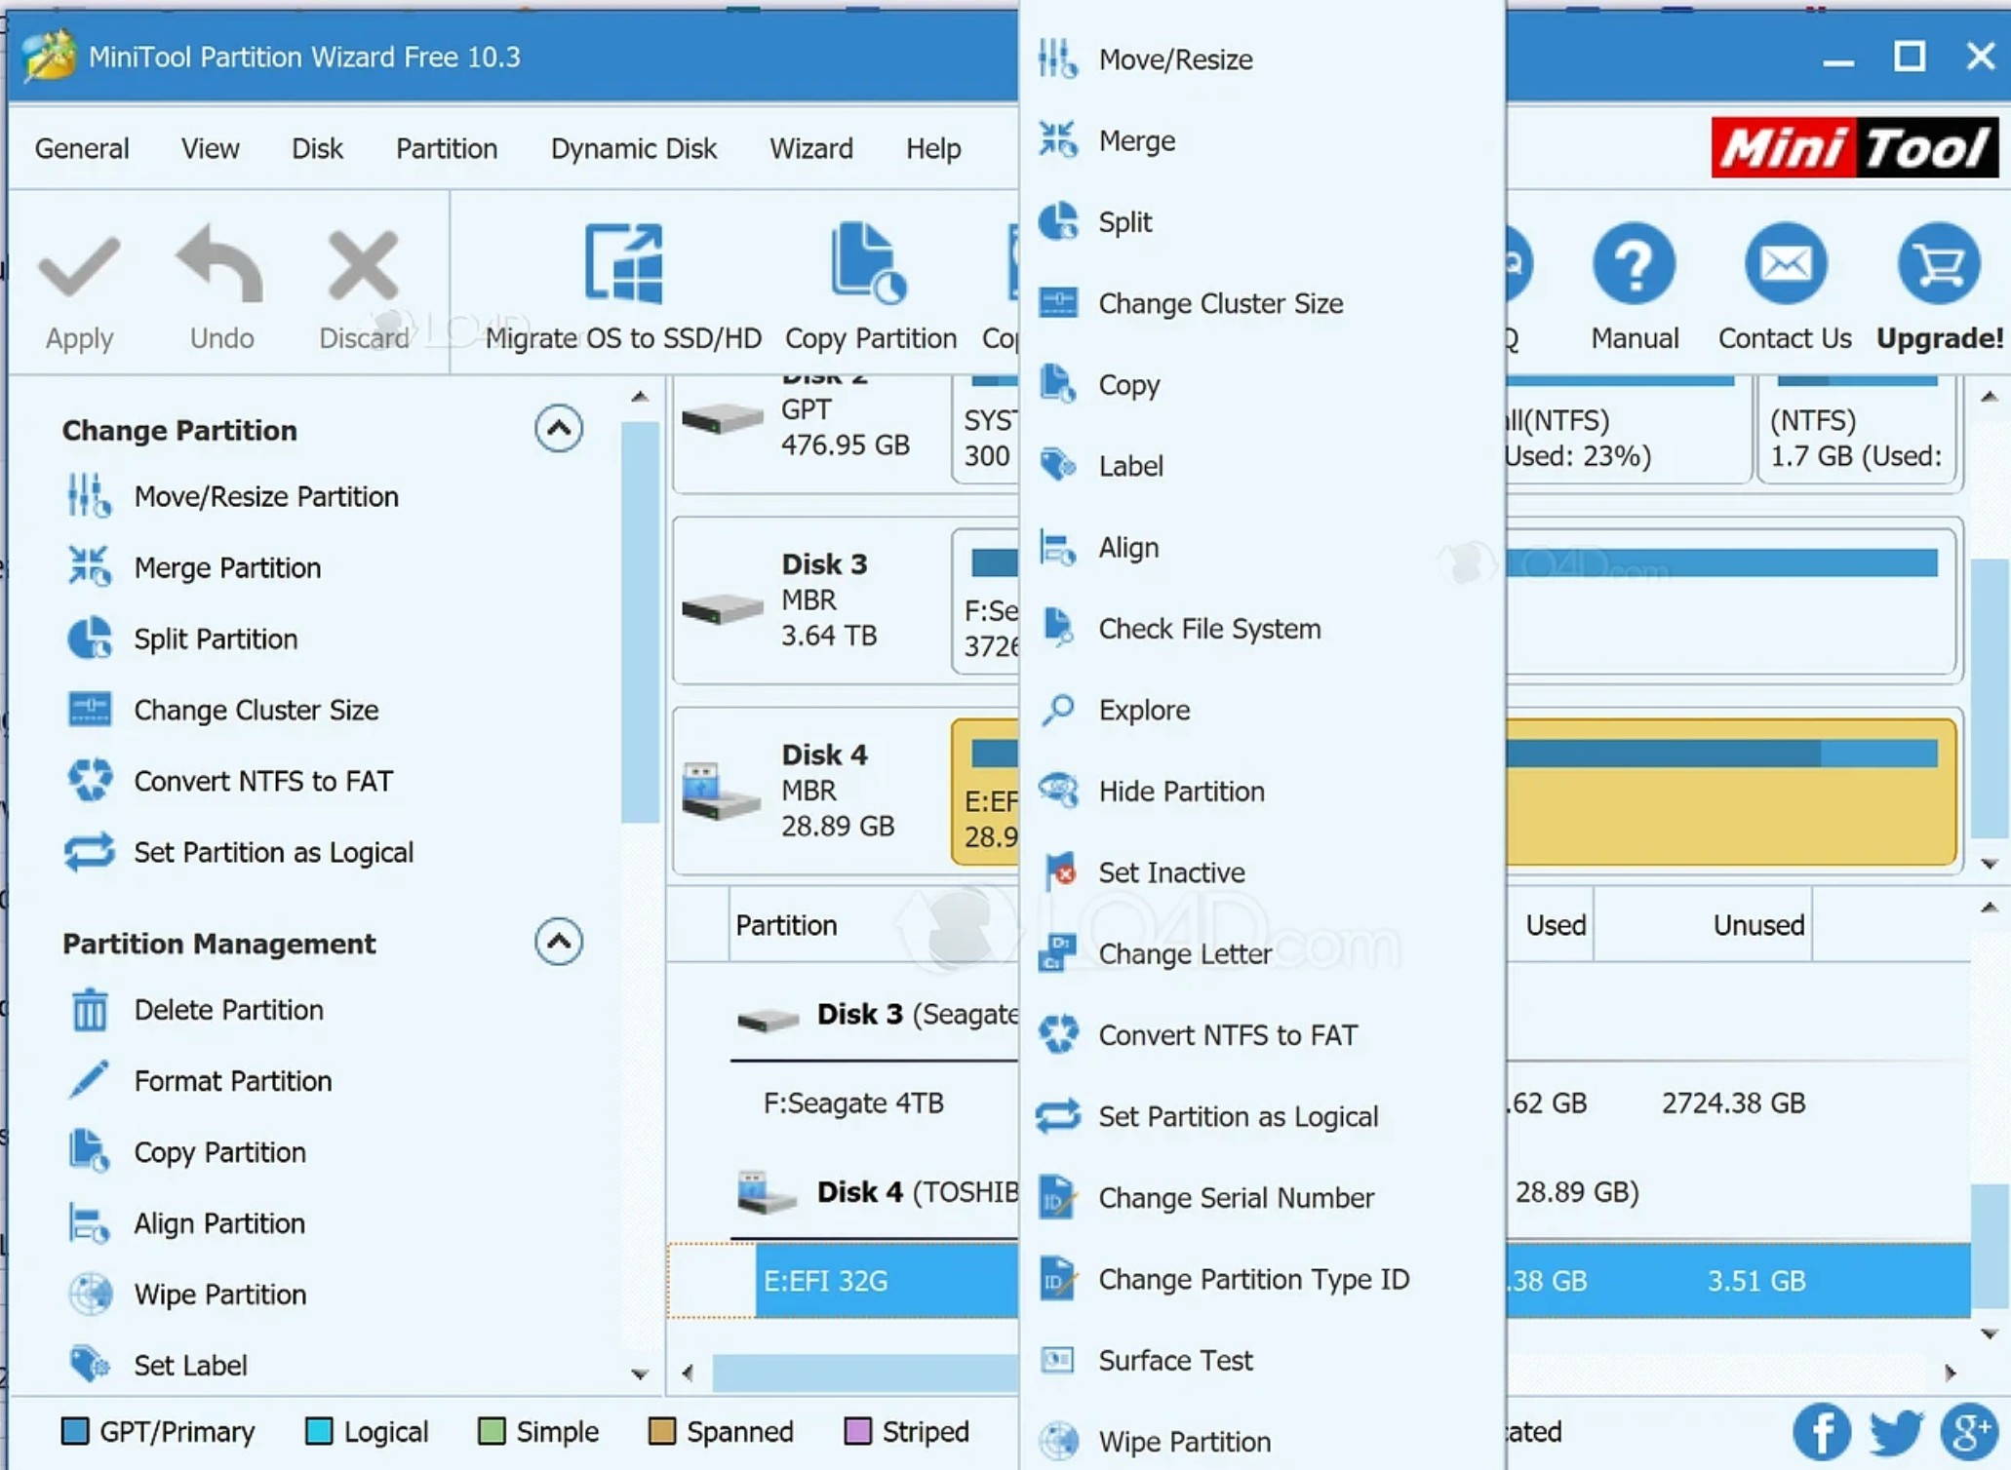
Task: Choose Move/Resize from context menu
Action: click(x=1262, y=59)
